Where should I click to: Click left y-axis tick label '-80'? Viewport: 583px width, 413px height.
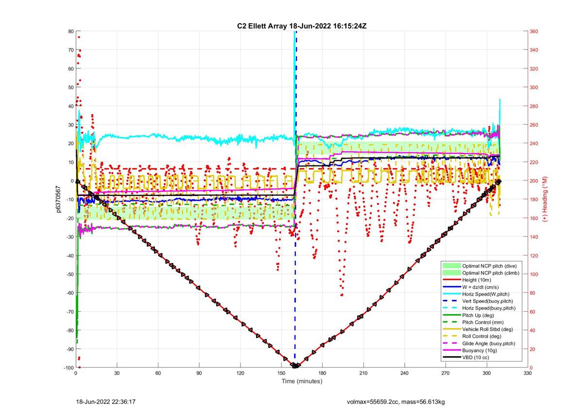[69, 330]
